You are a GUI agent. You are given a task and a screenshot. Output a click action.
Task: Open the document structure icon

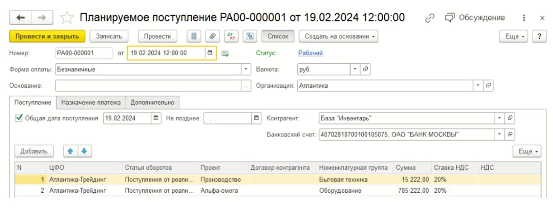coord(250,36)
